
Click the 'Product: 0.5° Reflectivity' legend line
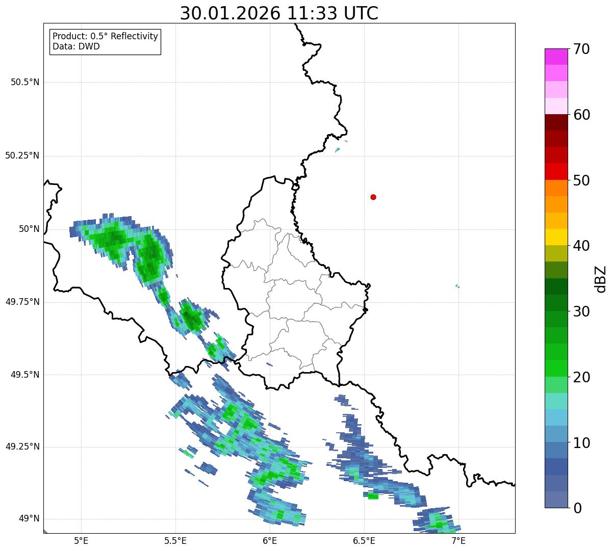pyautogui.click(x=105, y=37)
